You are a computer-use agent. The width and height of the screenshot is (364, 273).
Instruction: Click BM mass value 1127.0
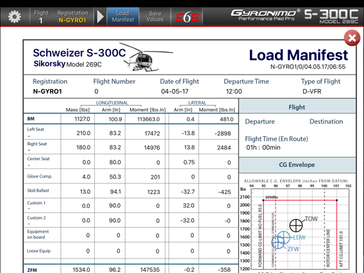82,119
